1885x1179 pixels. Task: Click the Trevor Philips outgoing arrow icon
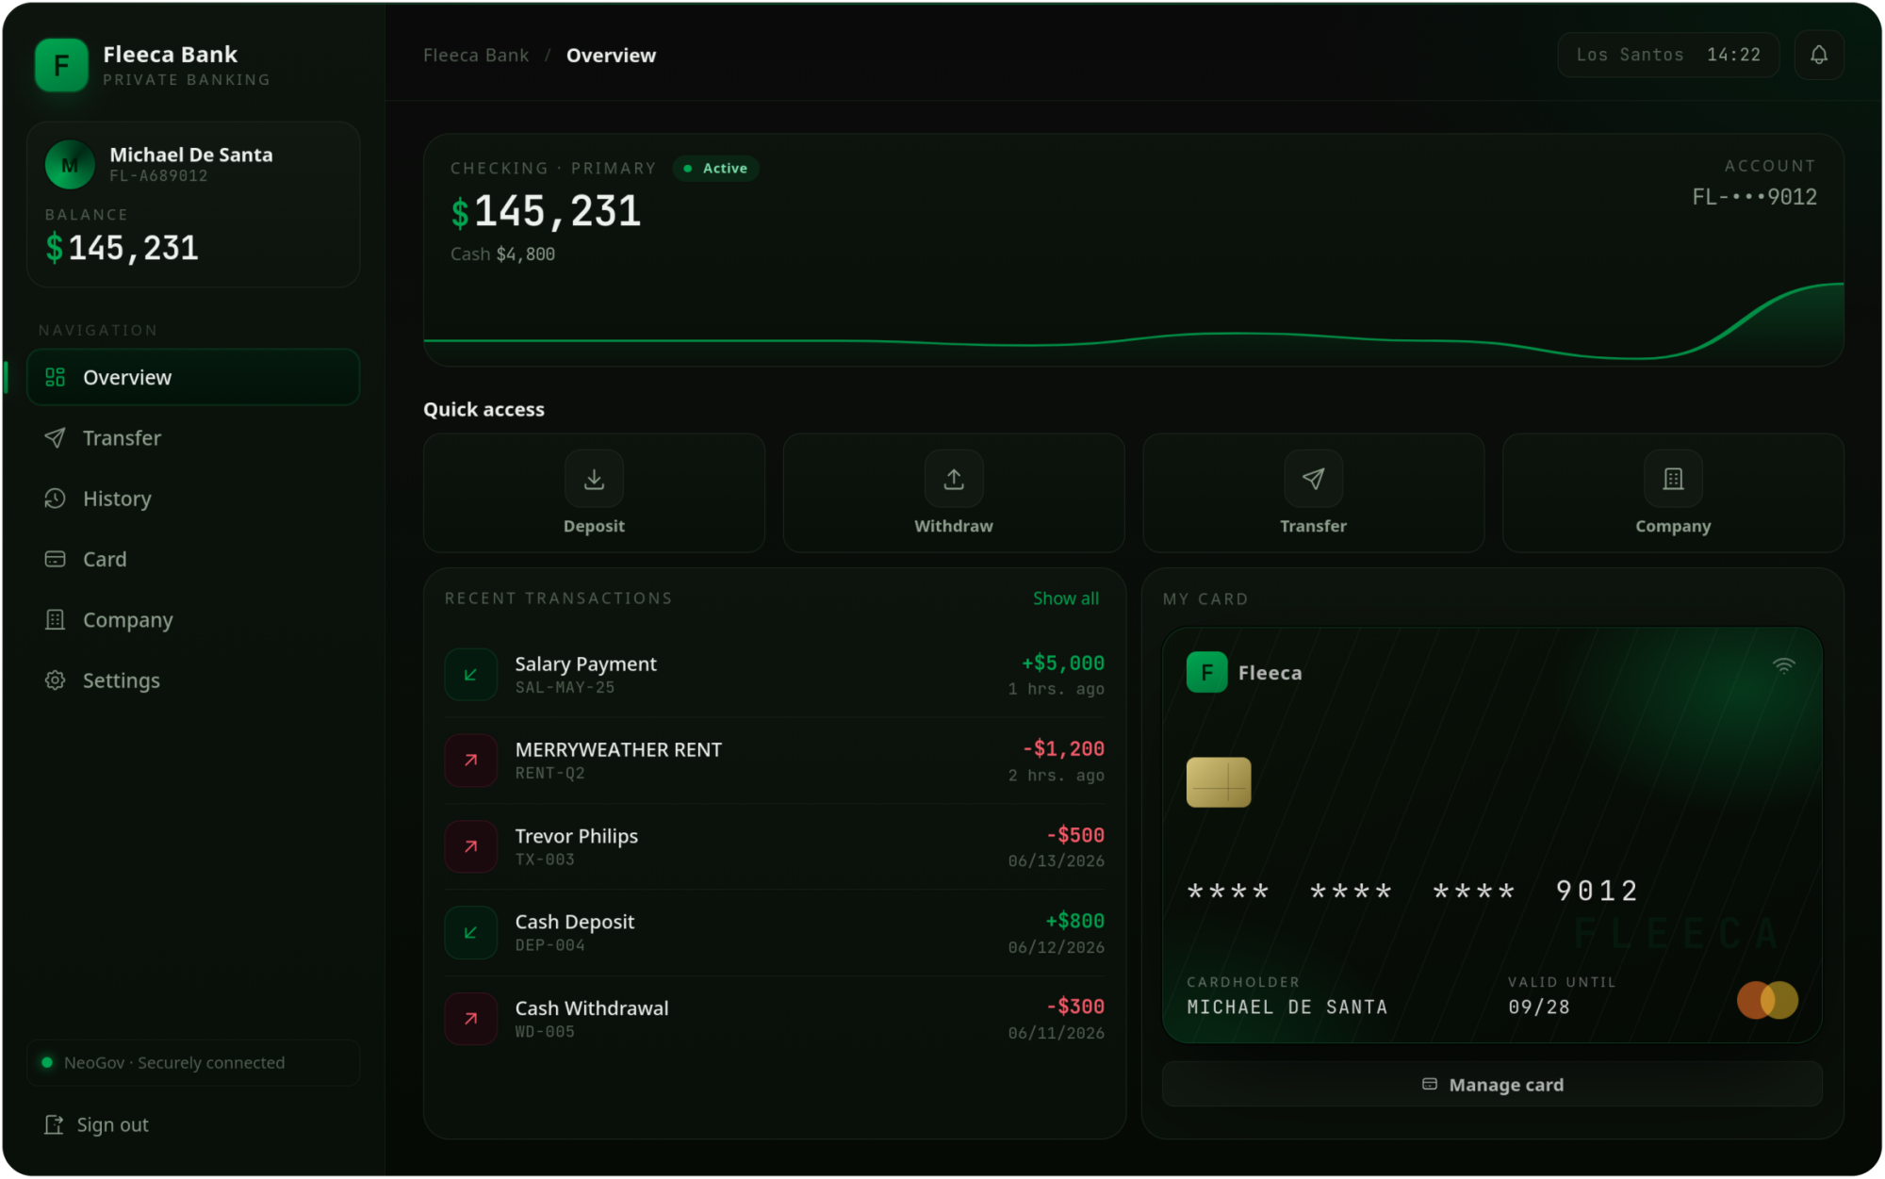coord(470,846)
